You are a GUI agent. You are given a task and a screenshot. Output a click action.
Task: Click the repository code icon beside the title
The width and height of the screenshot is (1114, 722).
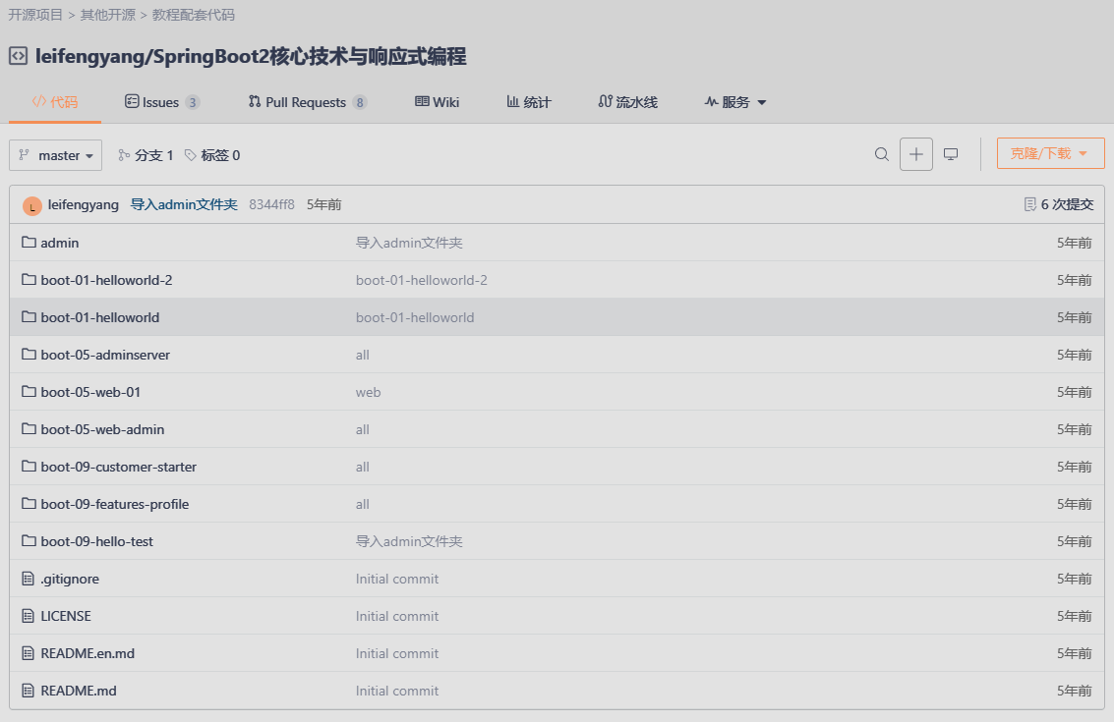coord(19,56)
